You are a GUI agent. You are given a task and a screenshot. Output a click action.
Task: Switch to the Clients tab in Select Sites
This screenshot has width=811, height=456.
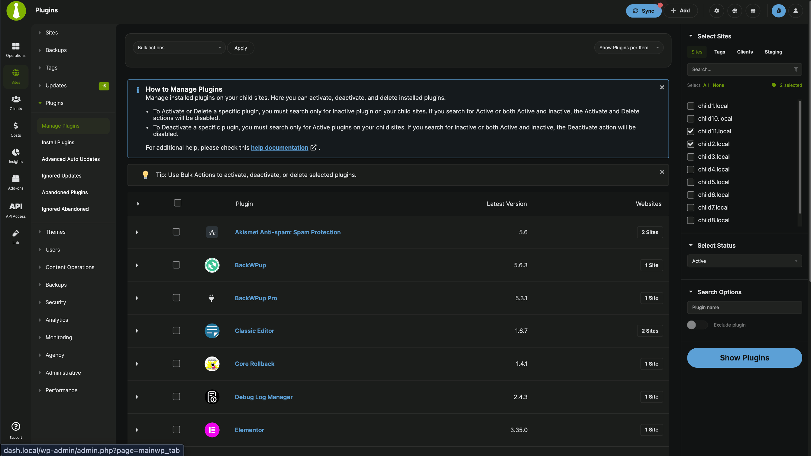click(x=745, y=52)
